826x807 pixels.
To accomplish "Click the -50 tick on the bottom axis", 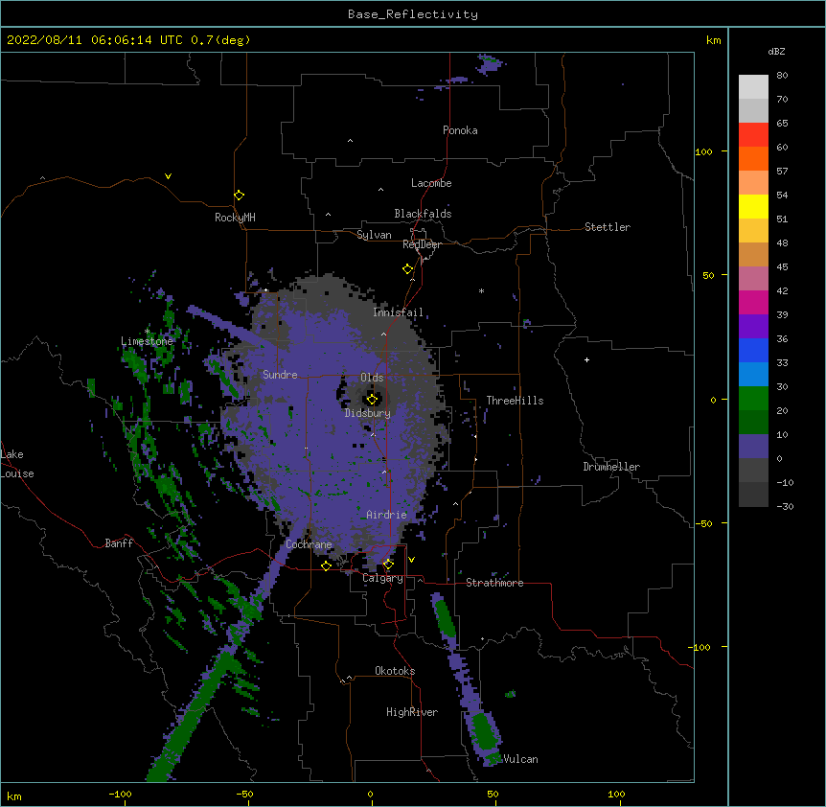I will 244,795.
